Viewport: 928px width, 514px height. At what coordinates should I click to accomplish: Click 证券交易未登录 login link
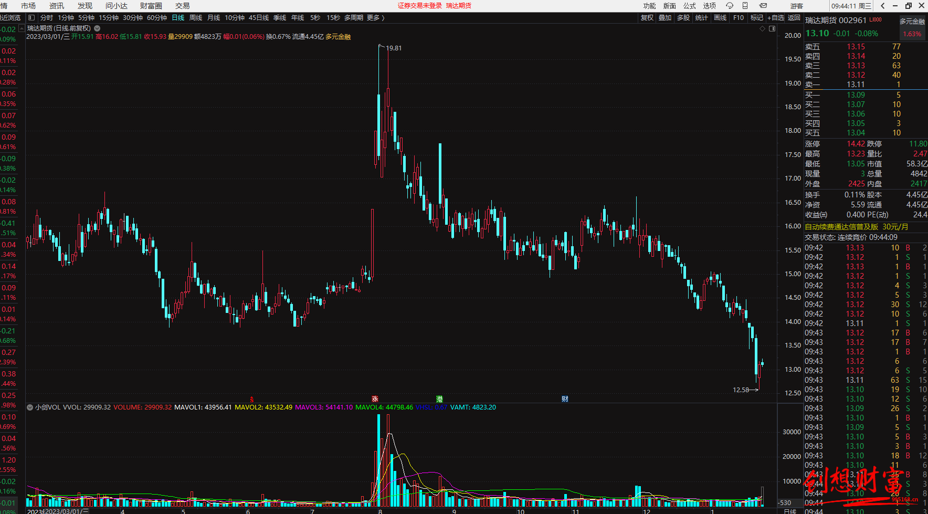420,6
